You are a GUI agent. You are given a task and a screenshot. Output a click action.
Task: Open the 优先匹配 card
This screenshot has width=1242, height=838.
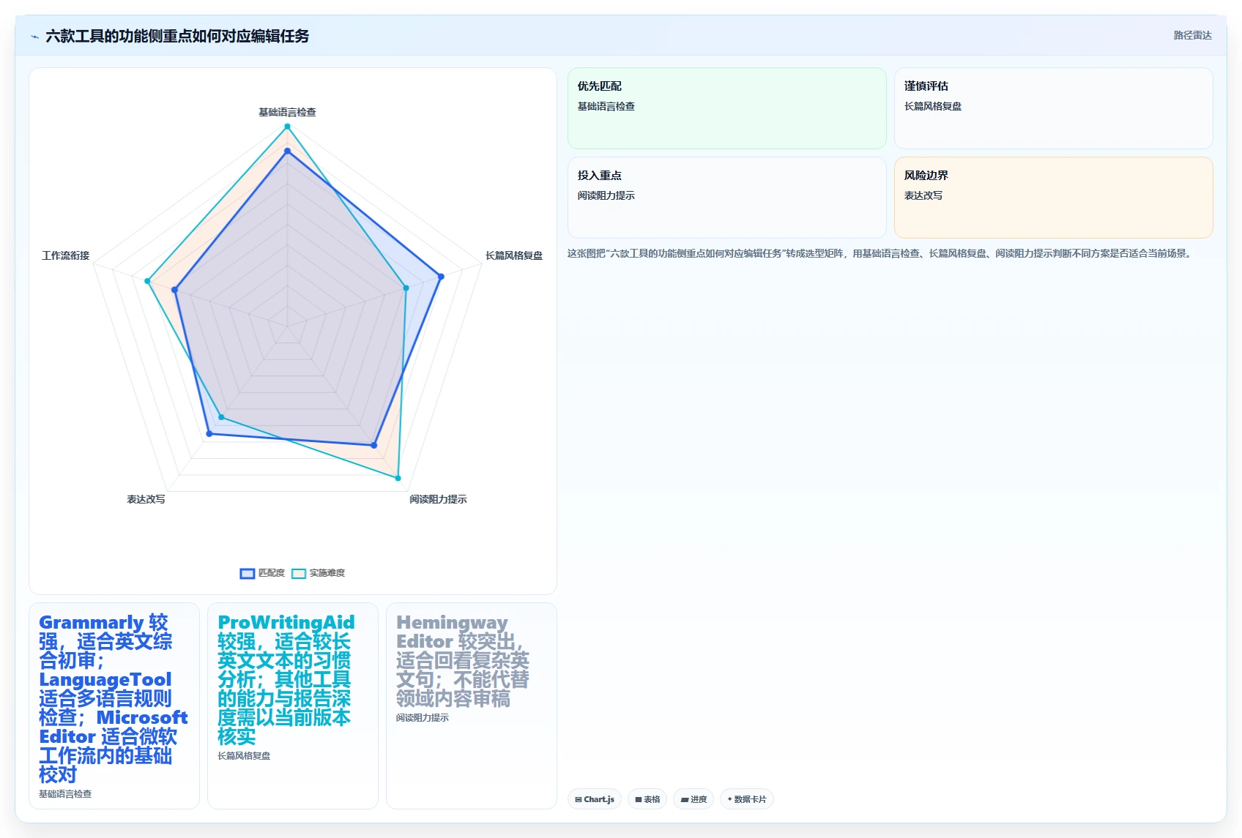point(727,108)
